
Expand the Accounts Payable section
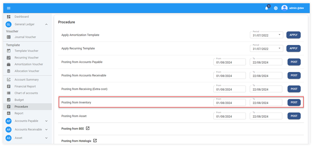tap(46, 121)
